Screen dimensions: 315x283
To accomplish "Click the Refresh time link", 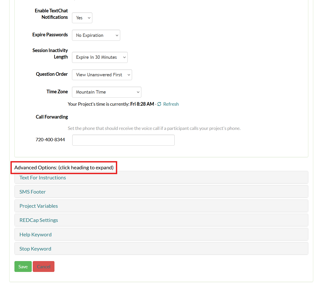I will point(171,104).
